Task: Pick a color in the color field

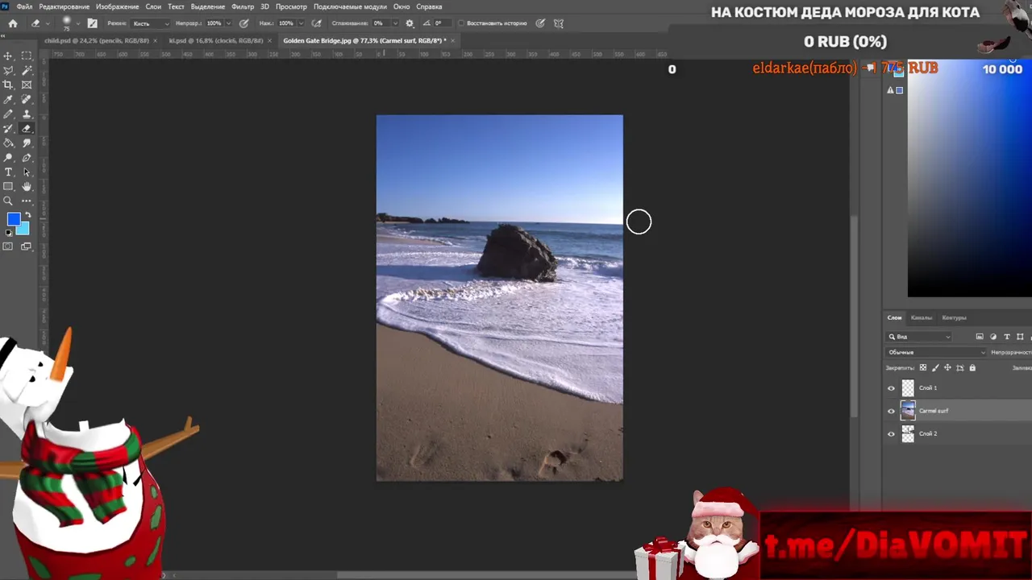Action: pos(969,179)
